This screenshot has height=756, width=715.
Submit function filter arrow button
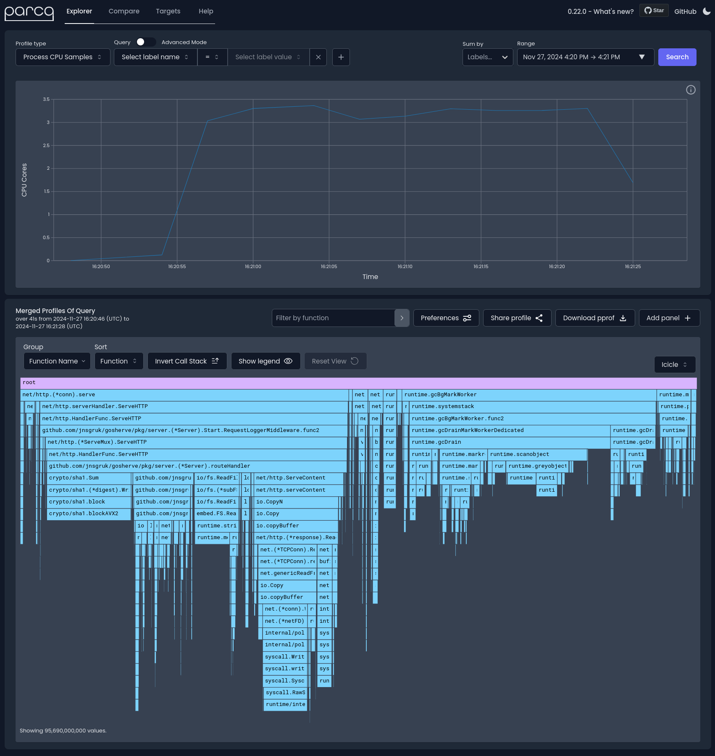402,318
